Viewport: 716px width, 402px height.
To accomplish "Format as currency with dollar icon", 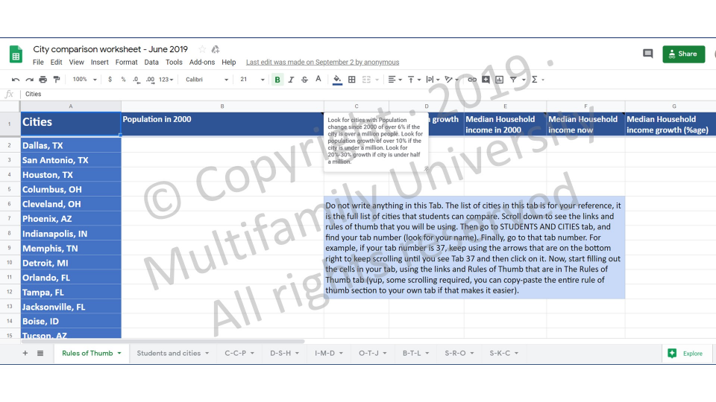I will (x=110, y=80).
